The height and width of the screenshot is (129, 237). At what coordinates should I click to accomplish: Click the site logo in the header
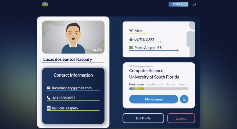(45, 4)
